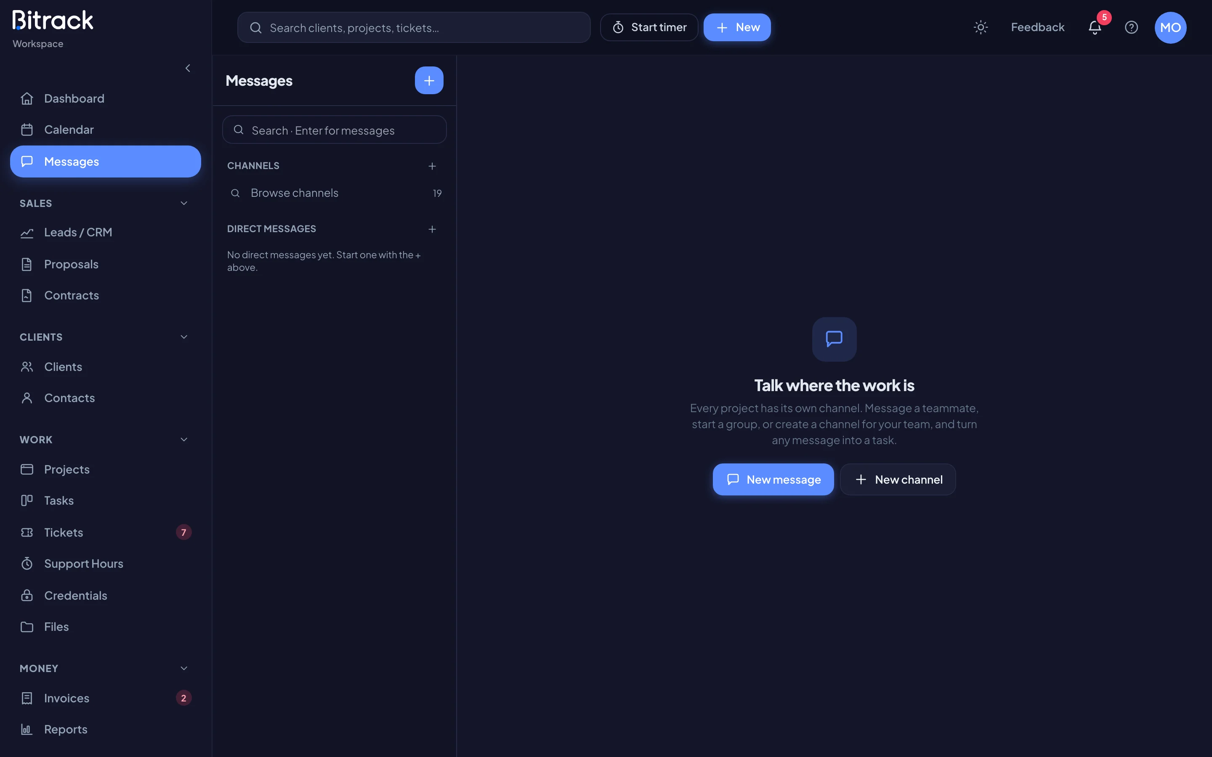Open Contracts page
The image size is (1212, 757).
click(105, 295)
